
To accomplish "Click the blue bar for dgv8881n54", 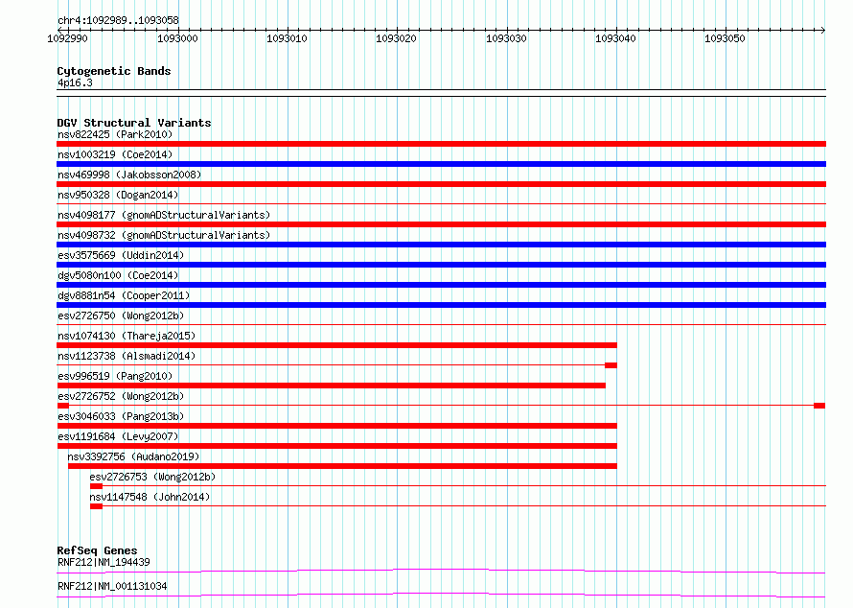I will click(x=441, y=305).
